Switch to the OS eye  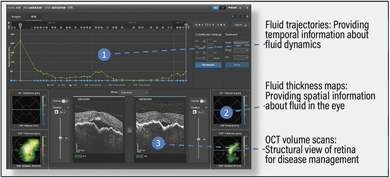point(222,8)
